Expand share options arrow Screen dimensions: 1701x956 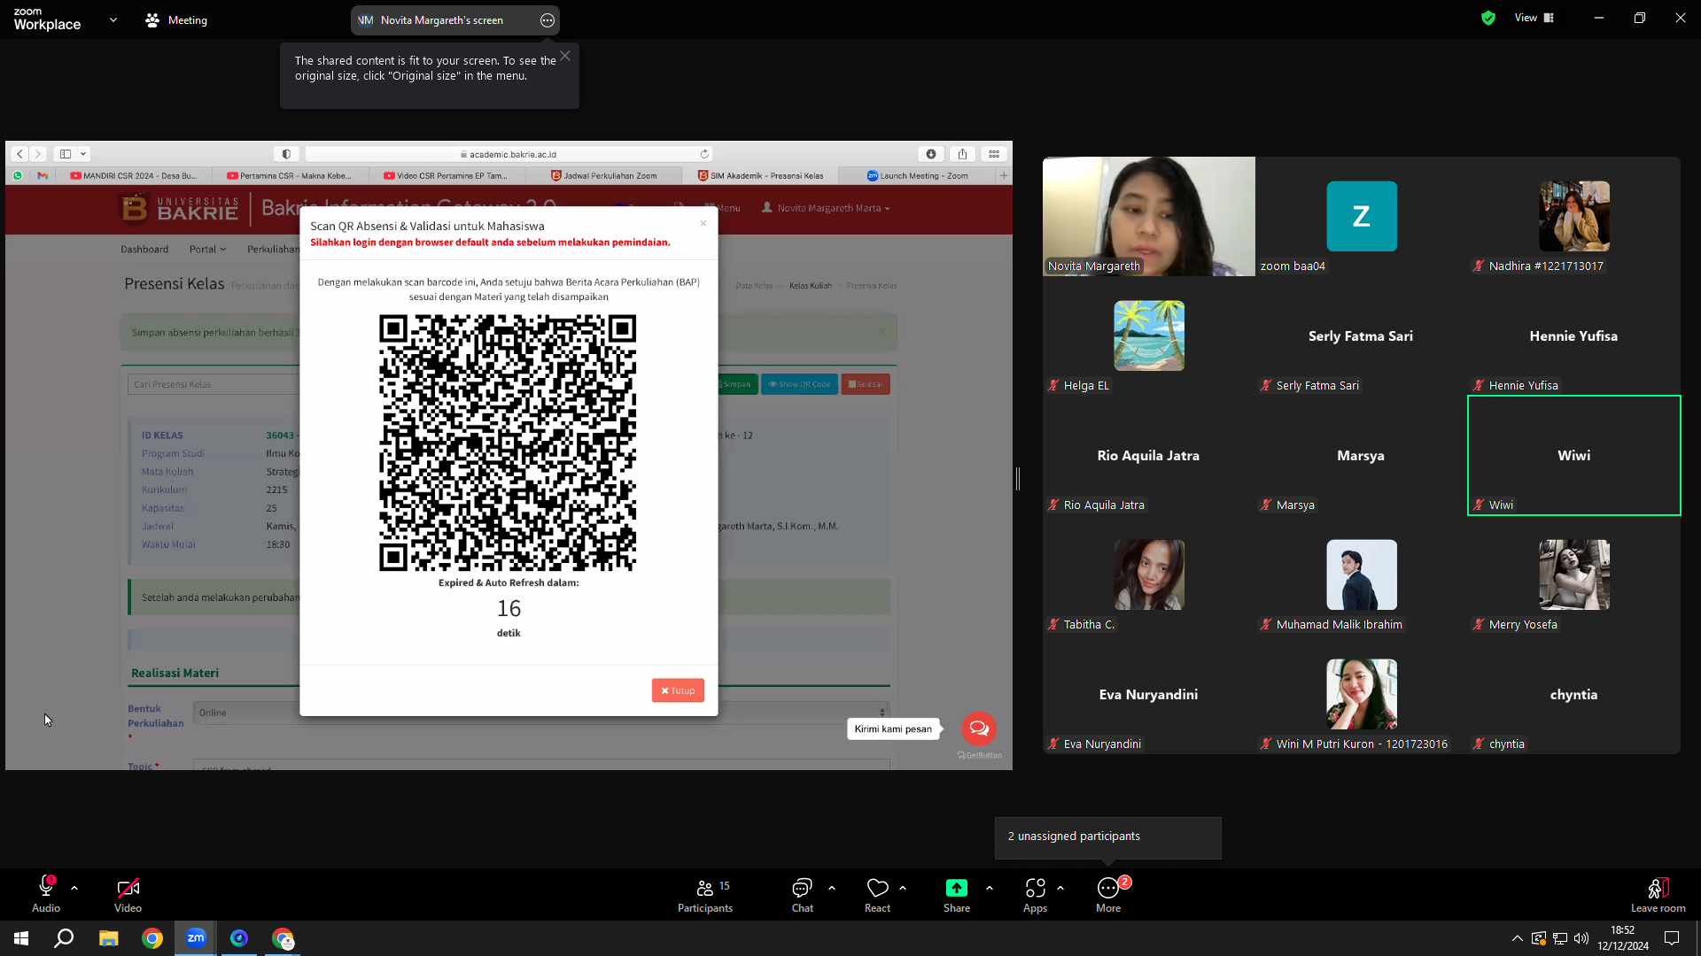coord(990,888)
